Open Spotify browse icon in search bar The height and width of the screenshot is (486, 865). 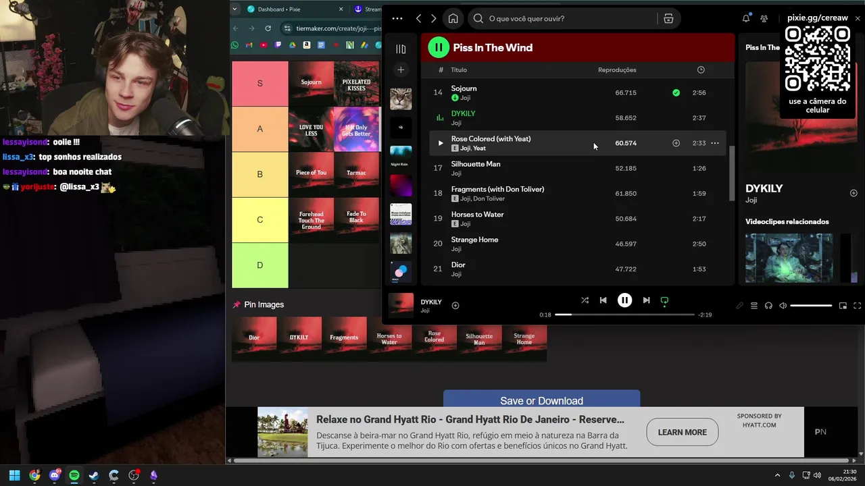(x=668, y=19)
